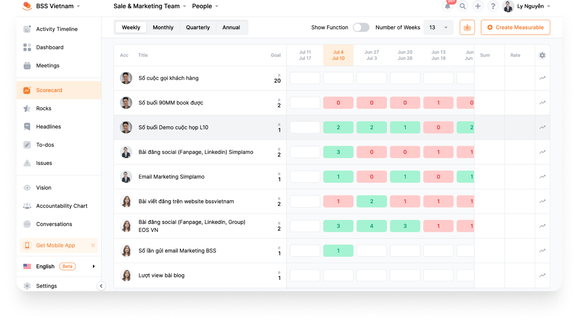Click Jun 27 value 2 for Bài viết website row
The width and height of the screenshot is (578, 323).
coord(372,201)
